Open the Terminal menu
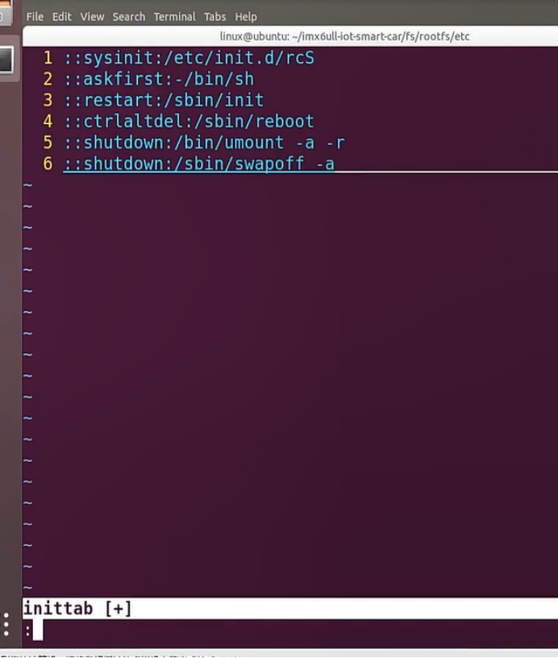 click(x=174, y=16)
